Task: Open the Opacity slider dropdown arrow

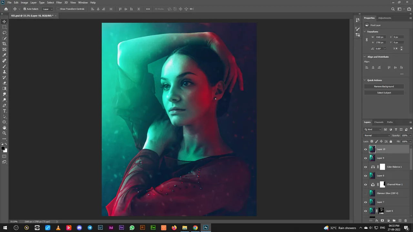Action: point(410,135)
